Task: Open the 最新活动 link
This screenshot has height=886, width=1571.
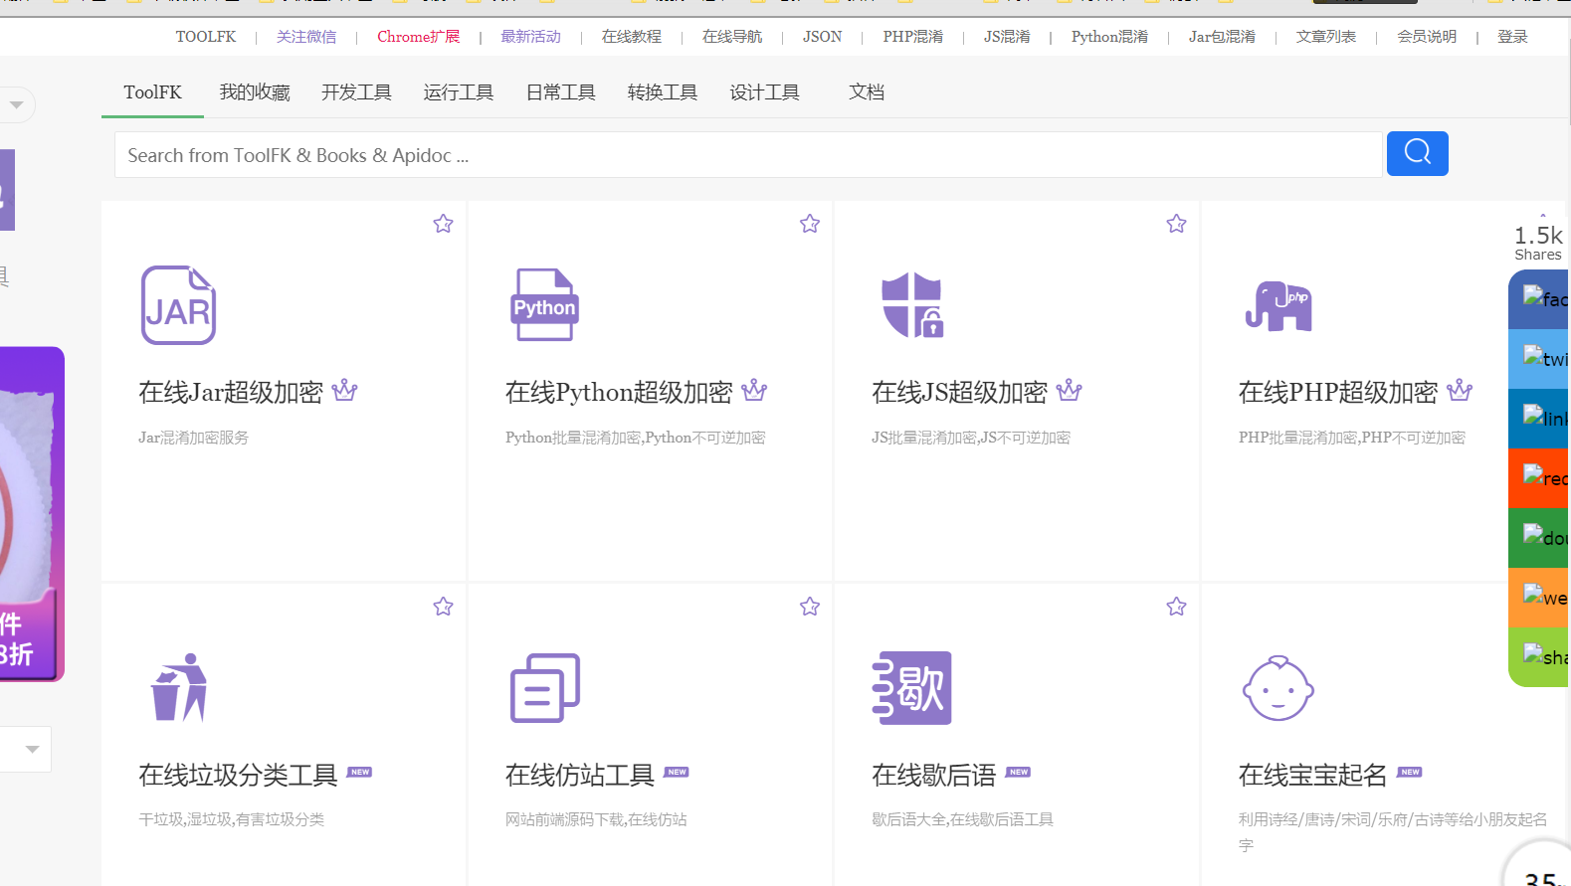Action: (x=530, y=37)
